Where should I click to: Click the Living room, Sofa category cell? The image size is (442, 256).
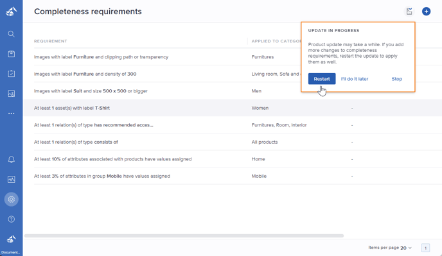(276, 74)
